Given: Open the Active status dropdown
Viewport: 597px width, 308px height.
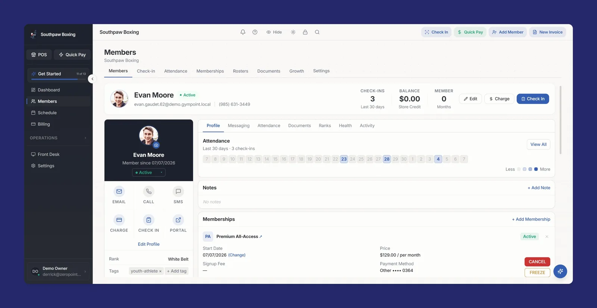Looking at the screenshot, I should [149, 172].
